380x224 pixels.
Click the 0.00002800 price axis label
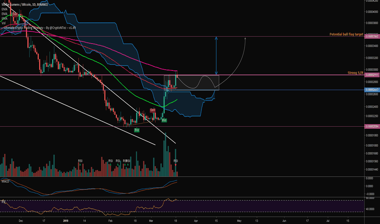(x=372, y=82)
